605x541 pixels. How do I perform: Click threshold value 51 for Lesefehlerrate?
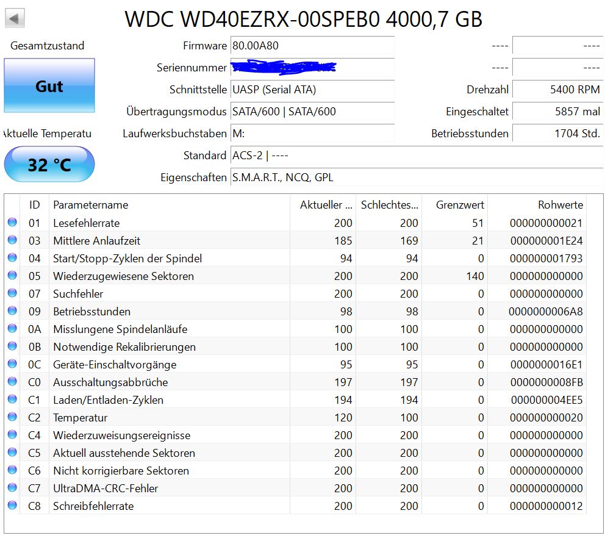[478, 223]
